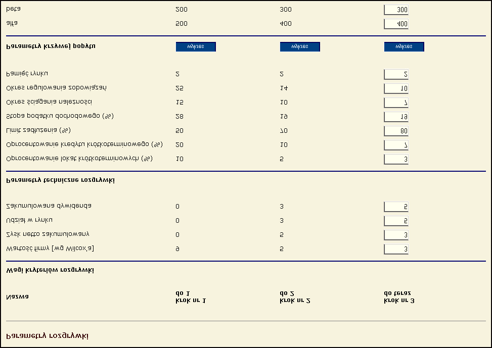492x348 pixels.
Task: Select the beta input field showing 300
Action: (x=396, y=10)
